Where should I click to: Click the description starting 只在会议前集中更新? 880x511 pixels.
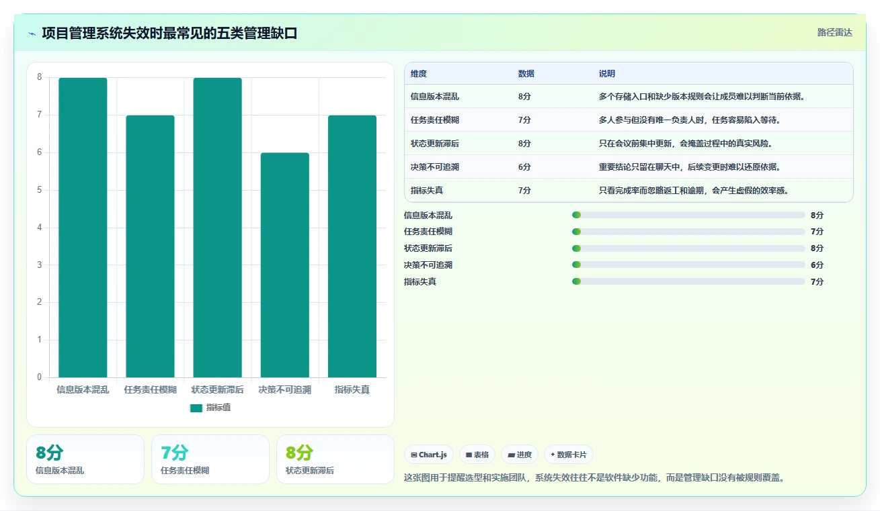[x=686, y=144]
